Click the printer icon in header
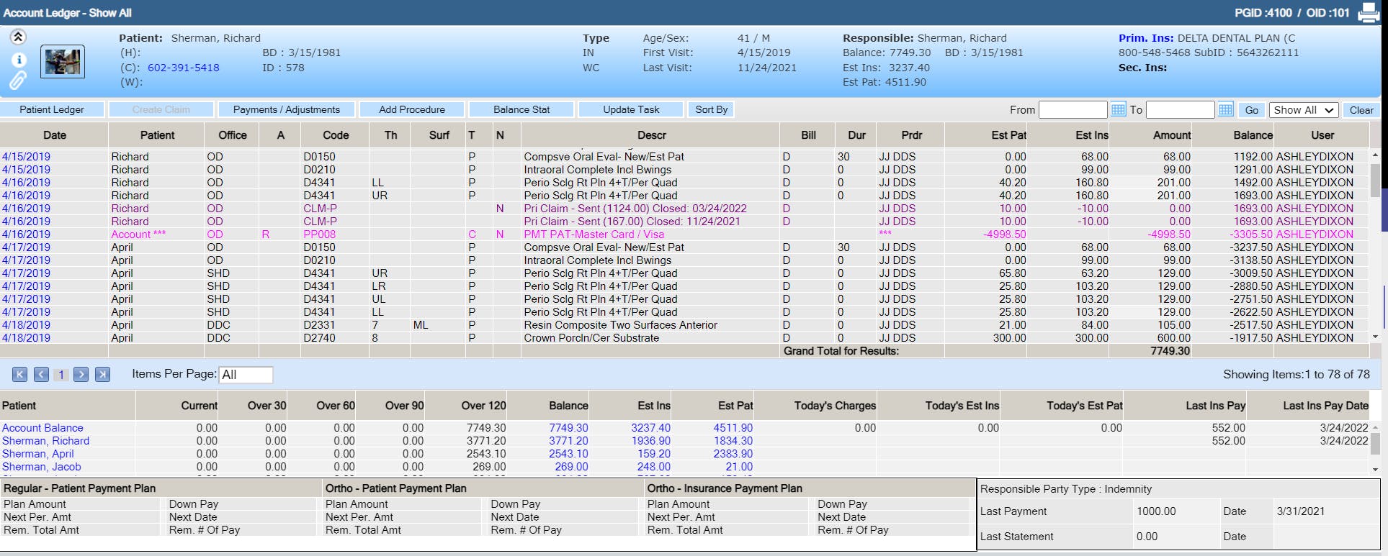This screenshot has height=556, width=1388. click(1369, 13)
